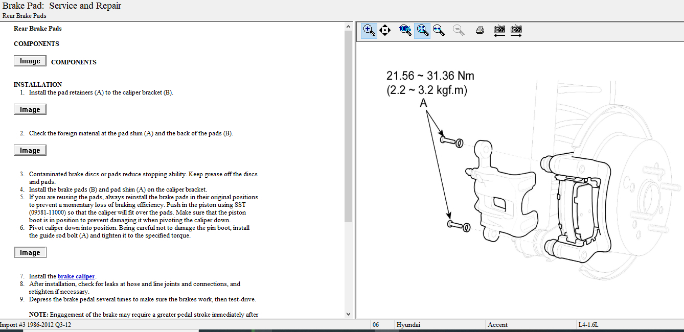Click step 9 'Depress the brake pedal' text
Screen dimensions: 684x332
click(x=143, y=299)
